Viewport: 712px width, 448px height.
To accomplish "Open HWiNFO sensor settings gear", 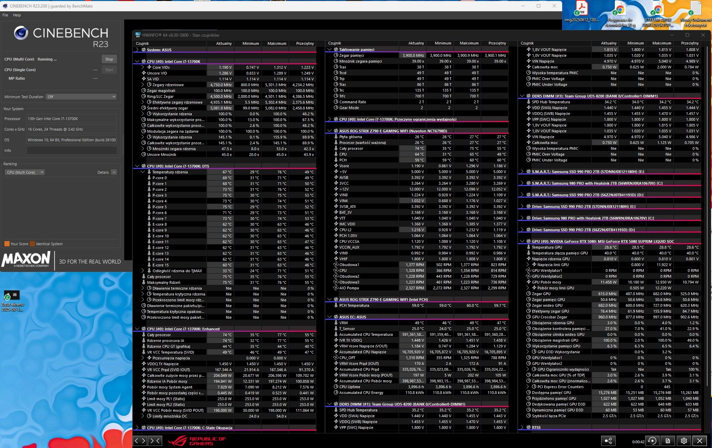I will point(684,441).
